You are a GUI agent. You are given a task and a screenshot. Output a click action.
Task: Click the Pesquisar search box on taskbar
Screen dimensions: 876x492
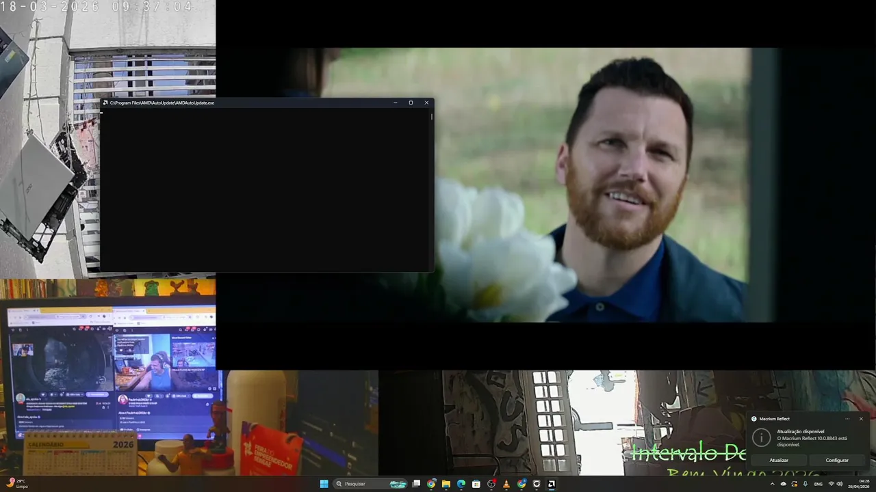(x=370, y=484)
